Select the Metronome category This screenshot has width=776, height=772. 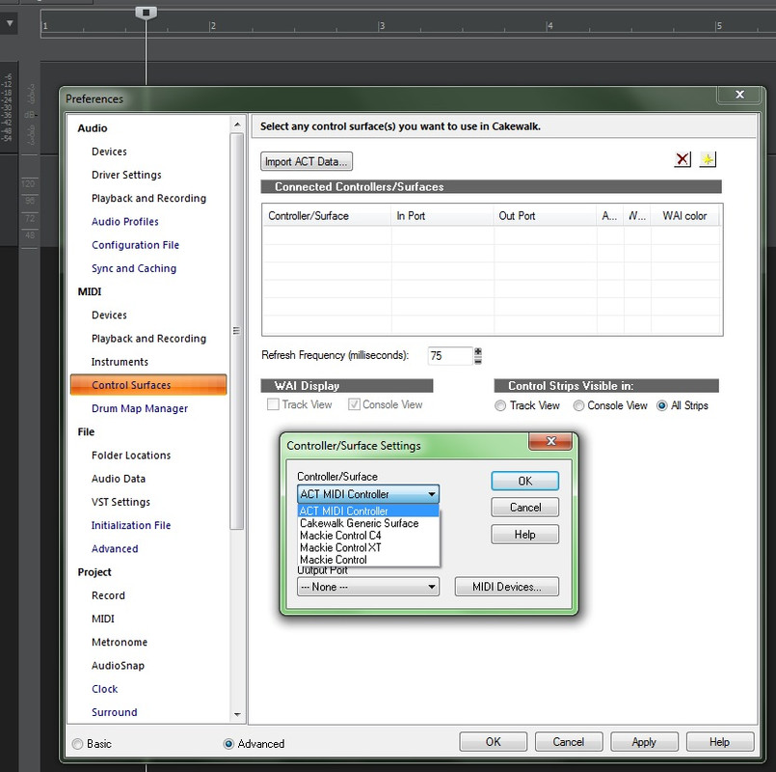[120, 642]
